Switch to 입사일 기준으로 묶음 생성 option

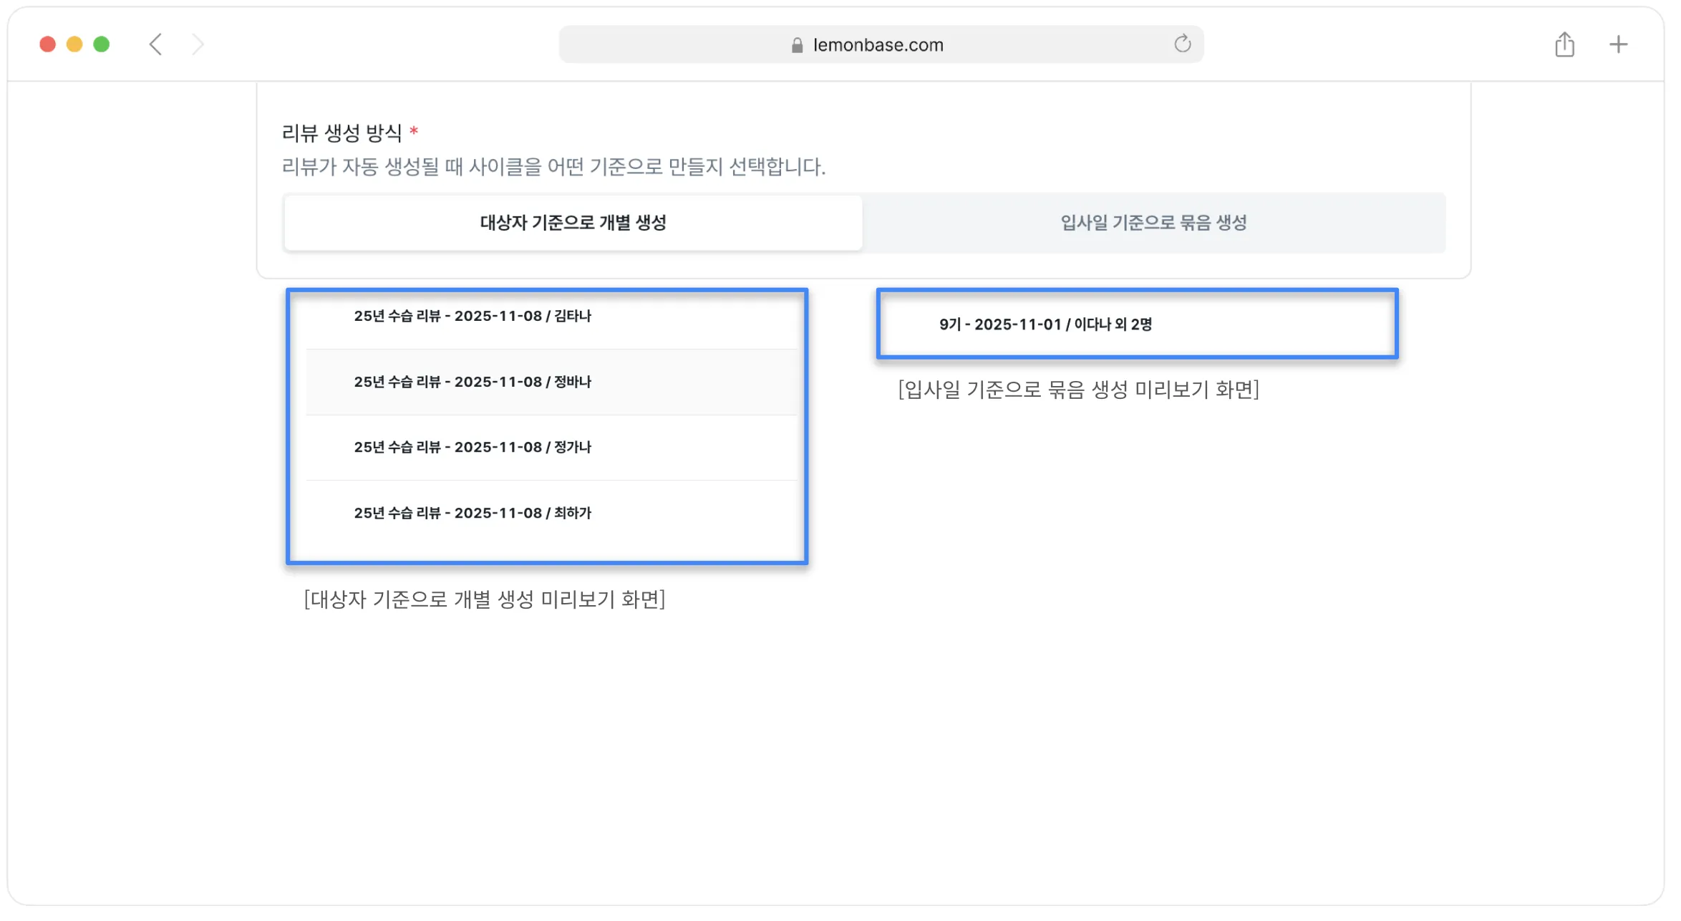(x=1153, y=223)
